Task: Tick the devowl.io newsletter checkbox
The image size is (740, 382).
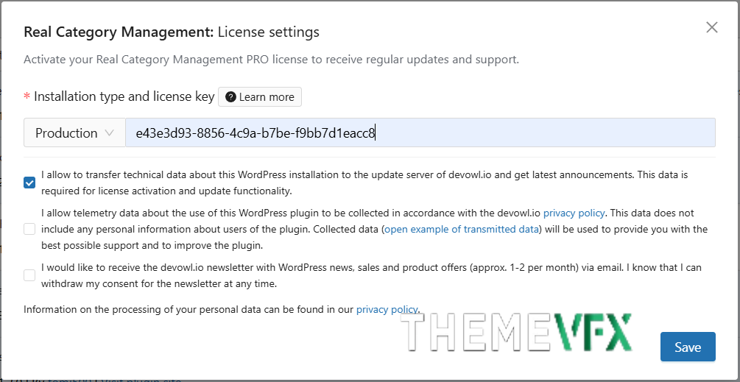Action: 29,275
